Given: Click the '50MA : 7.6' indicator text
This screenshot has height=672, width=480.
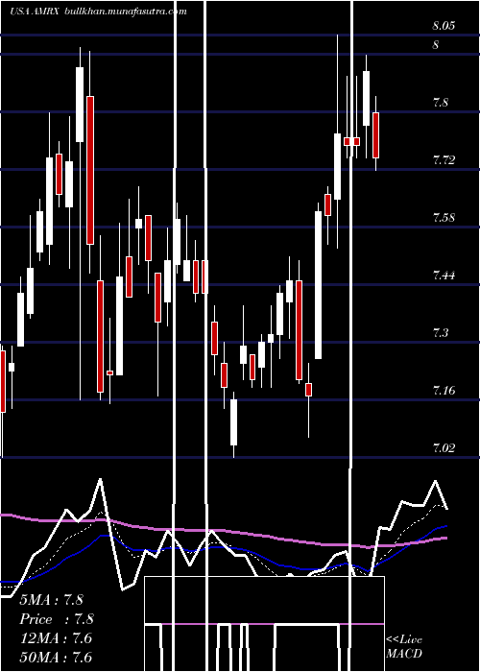Looking at the screenshot, I should (x=56, y=657).
